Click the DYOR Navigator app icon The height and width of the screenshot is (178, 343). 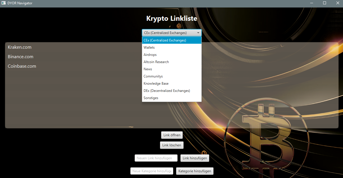(3, 3)
